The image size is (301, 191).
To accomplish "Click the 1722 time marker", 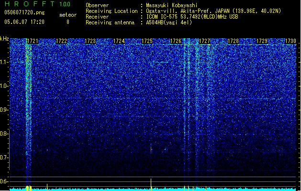I will (61, 41).
